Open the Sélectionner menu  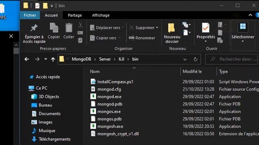point(243,33)
